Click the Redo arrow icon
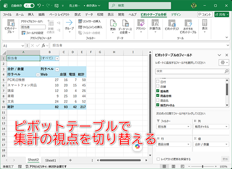232x169 pixels. point(48,6)
